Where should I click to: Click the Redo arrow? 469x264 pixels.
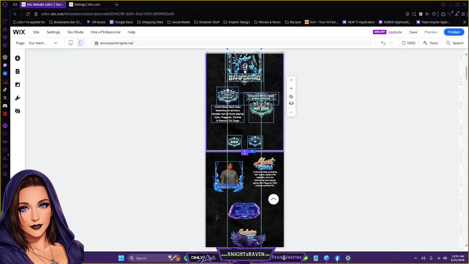[x=391, y=43]
